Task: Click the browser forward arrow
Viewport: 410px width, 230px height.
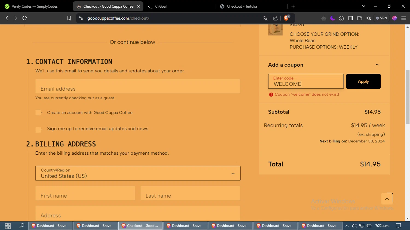Action: pyautogui.click(x=16, y=18)
